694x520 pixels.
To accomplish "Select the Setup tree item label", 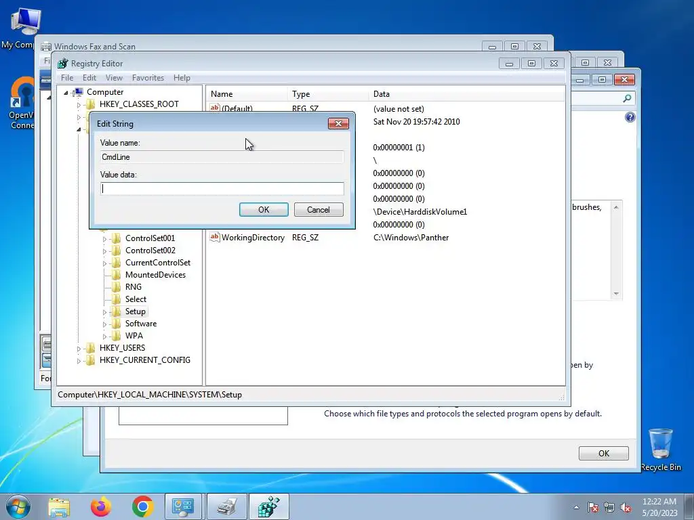I will pyautogui.click(x=136, y=311).
